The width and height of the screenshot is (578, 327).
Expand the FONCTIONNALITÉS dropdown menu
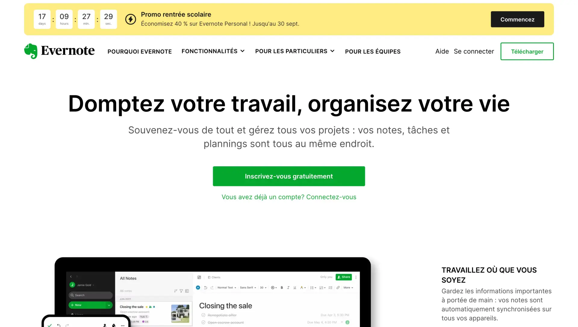pyautogui.click(x=213, y=51)
